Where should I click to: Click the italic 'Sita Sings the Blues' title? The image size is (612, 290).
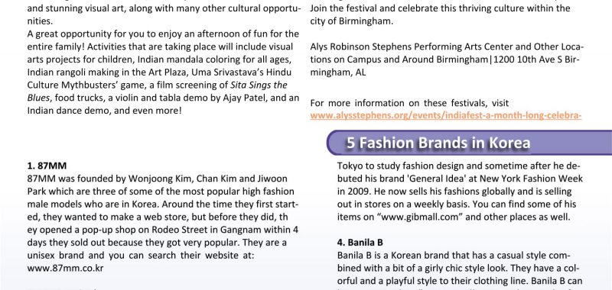pos(158,92)
